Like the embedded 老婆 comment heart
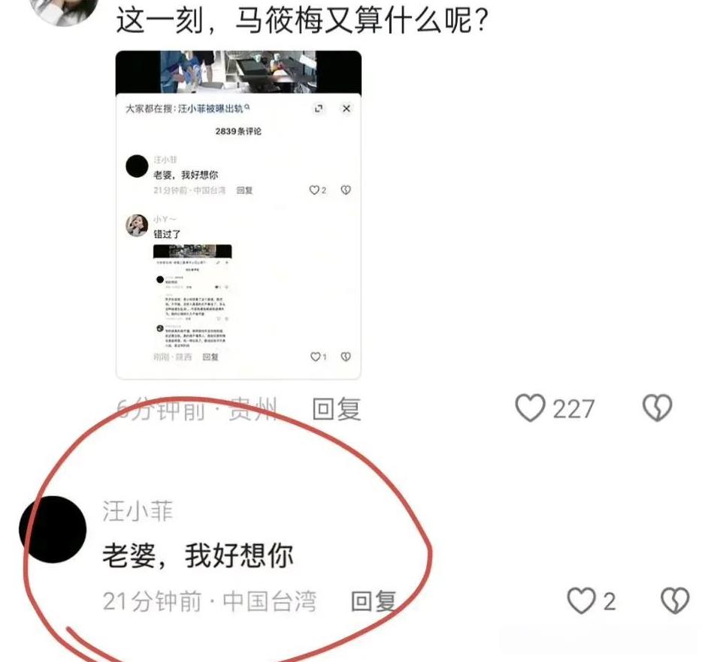This screenshot has height=662, width=708. (314, 191)
